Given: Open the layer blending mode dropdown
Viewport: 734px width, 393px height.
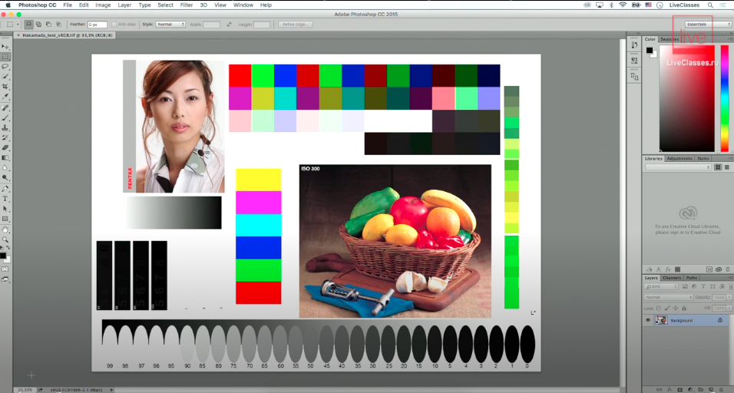Looking at the screenshot, I should (x=669, y=297).
